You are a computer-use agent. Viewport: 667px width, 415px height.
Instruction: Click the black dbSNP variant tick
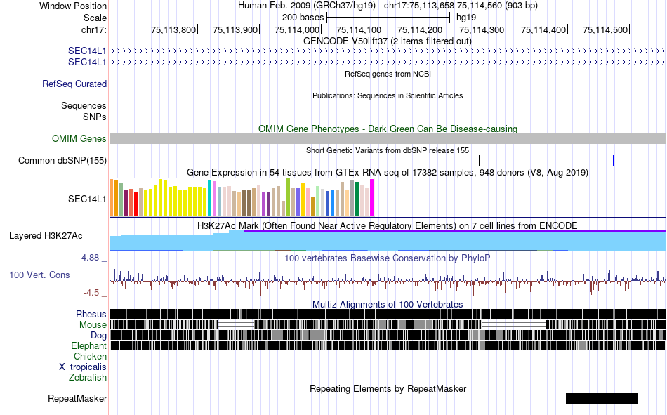pyautogui.click(x=480, y=161)
